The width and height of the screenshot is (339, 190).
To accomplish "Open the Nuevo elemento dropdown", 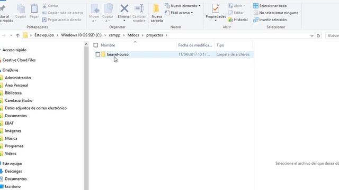I will [x=183, y=6].
